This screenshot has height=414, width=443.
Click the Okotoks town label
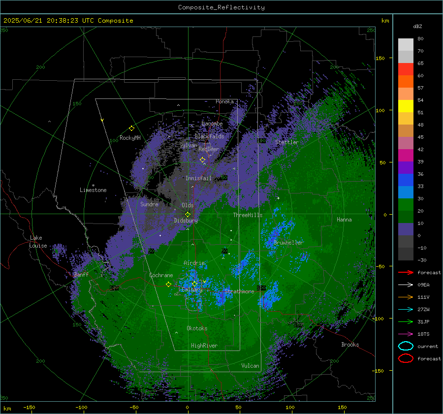pyautogui.click(x=197, y=328)
